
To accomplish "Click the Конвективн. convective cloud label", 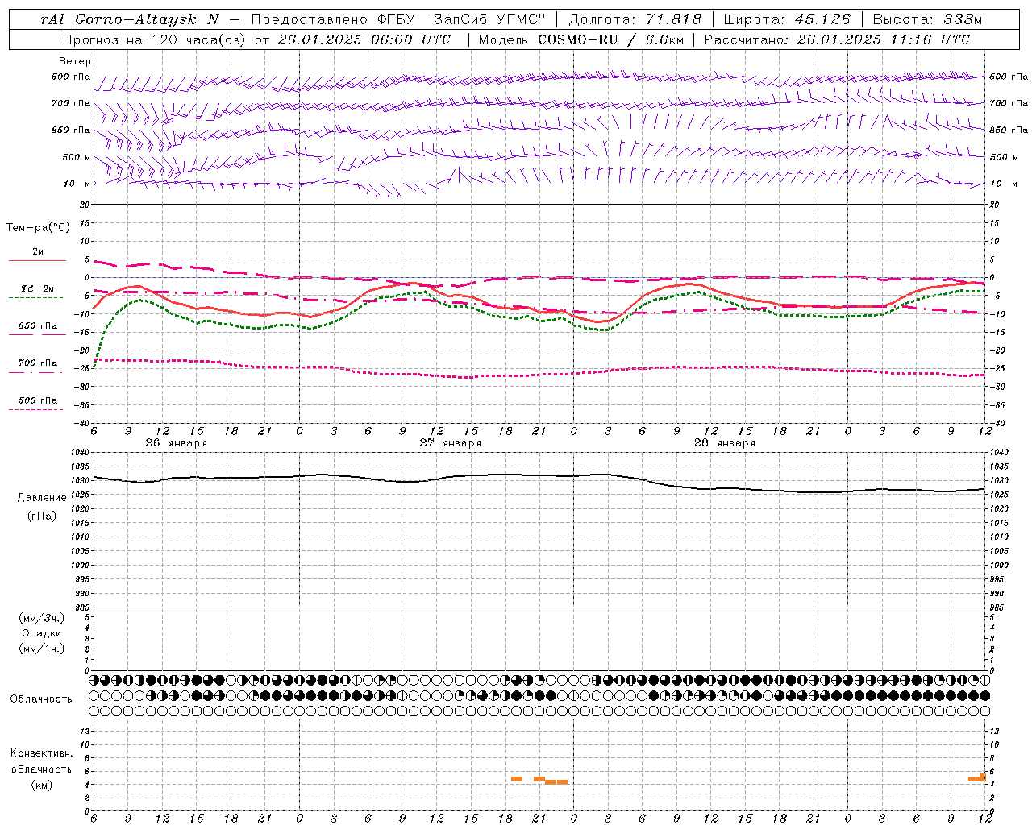I will (41, 753).
